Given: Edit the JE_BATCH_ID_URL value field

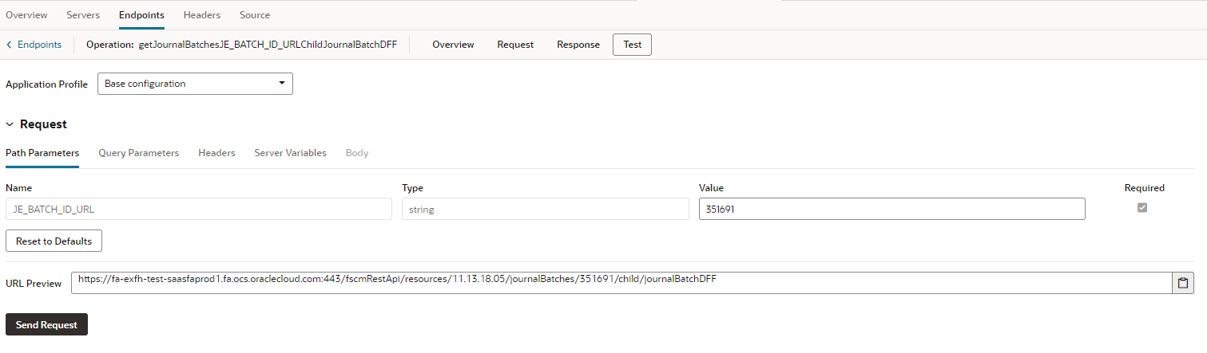Looking at the screenshot, I should coord(891,209).
